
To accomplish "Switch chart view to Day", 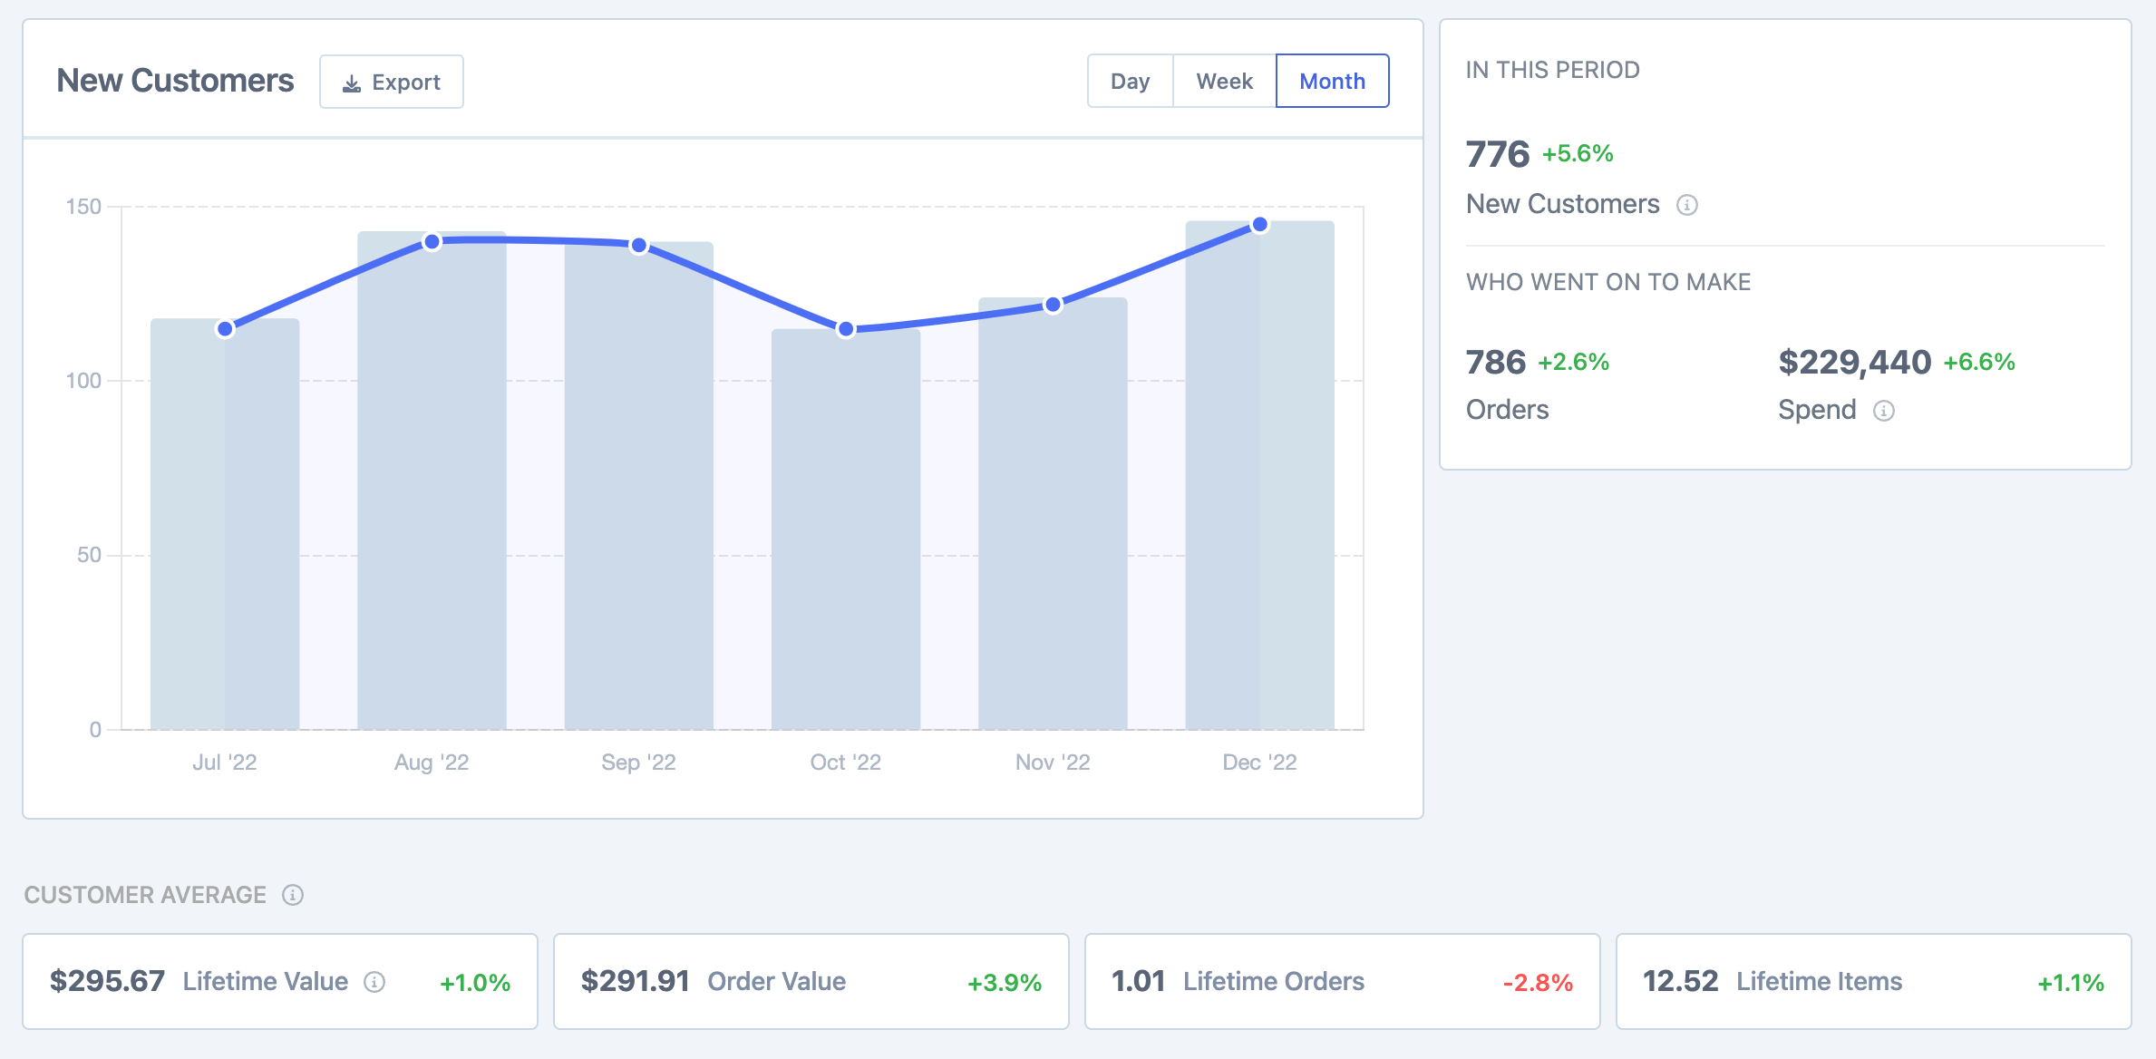I will (x=1130, y=82).
